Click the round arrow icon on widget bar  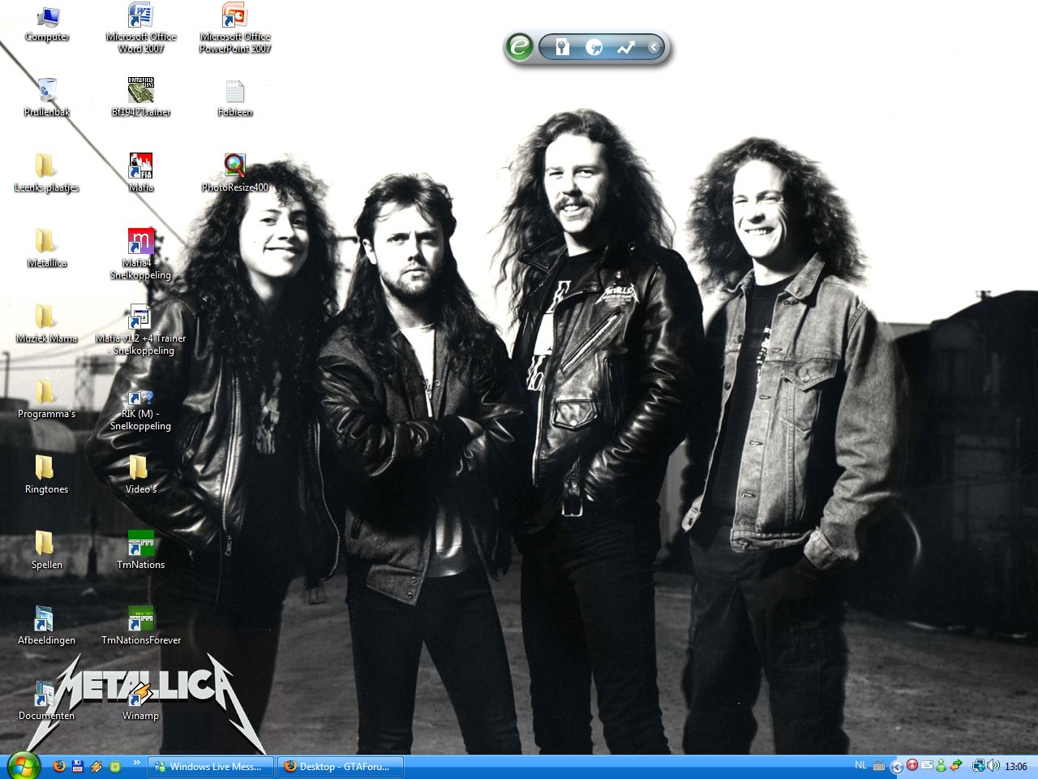[x=594, y=48]
